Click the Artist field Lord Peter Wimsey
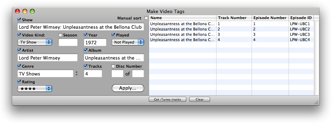 coord(48,58)
